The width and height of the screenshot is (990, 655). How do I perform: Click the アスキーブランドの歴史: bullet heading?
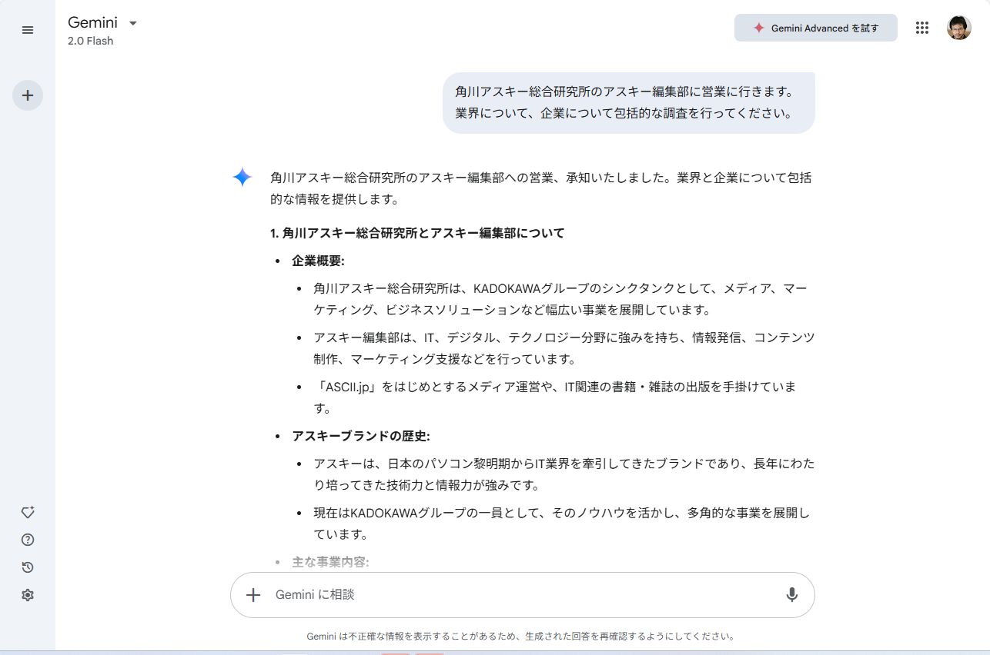tap(361, 436)
